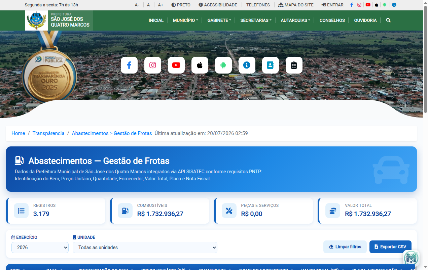
Task: Open Facebook from the top bar icons
Action: [x=352, y=5]
